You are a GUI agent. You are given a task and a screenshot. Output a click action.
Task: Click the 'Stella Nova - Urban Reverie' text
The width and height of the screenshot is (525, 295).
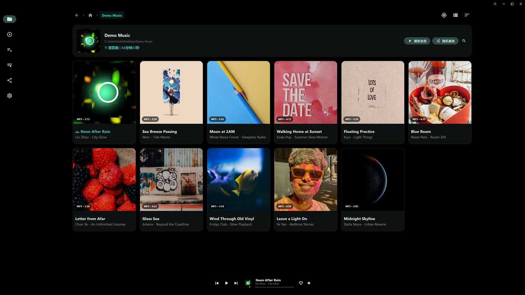click(x=365, y=225)
